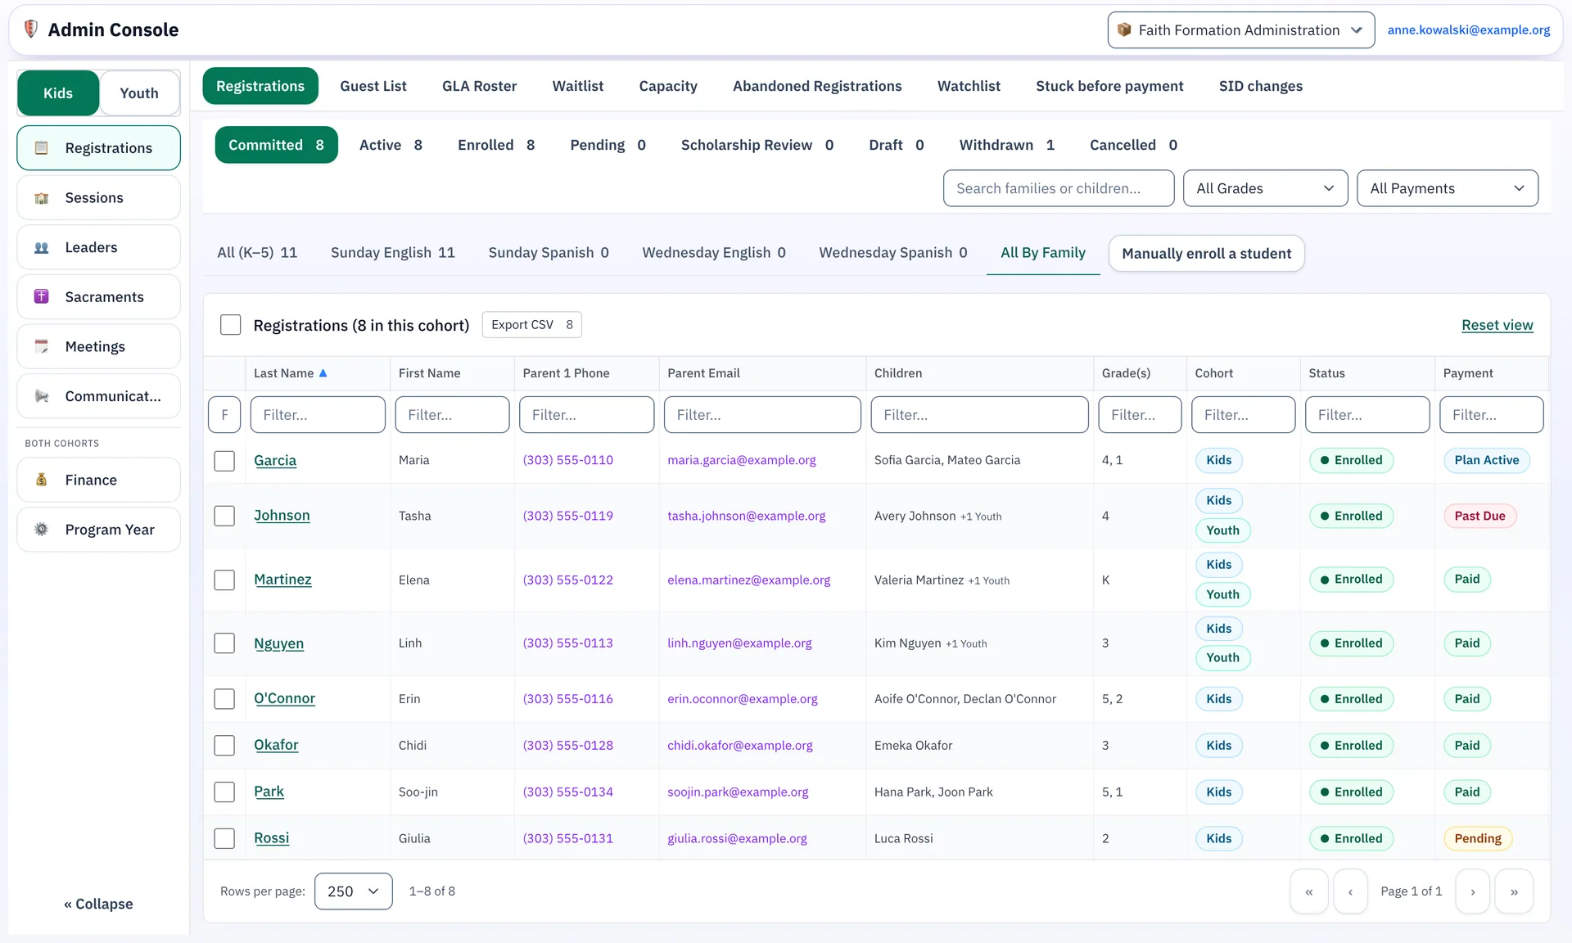Open the All Grades dropdown

1265,188
